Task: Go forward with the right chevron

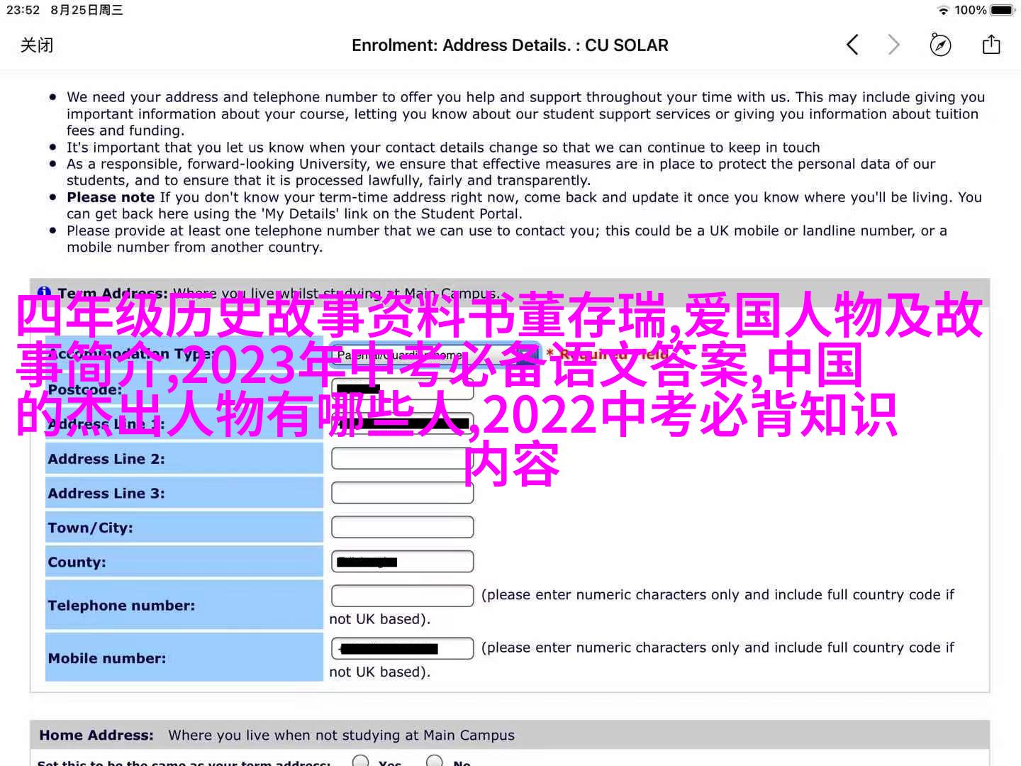Action: pos(894,45)
